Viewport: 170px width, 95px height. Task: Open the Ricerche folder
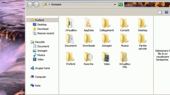(88, 59)
